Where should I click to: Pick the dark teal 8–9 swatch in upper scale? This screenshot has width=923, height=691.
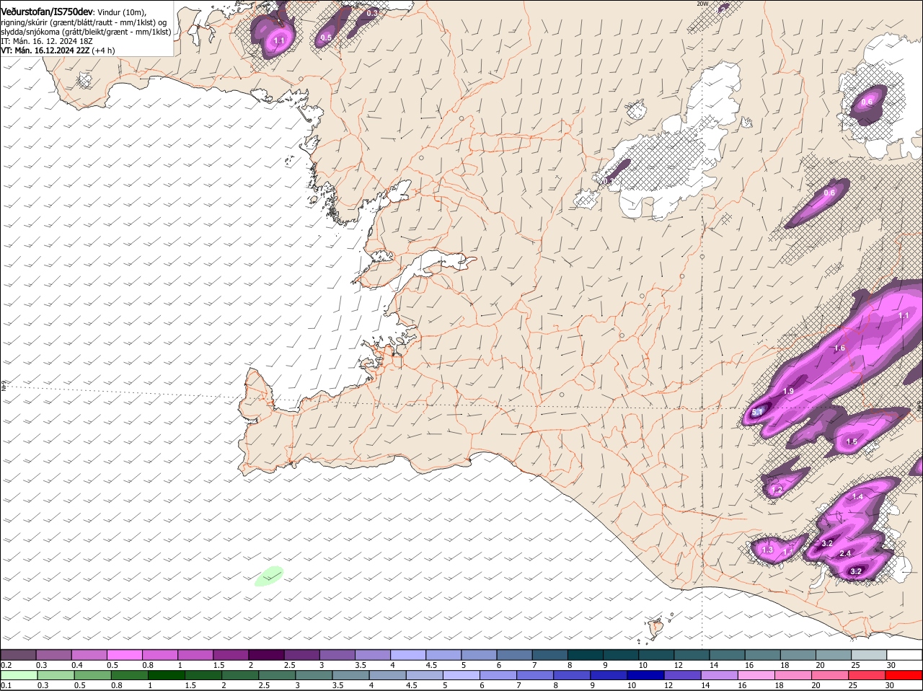coord(586,654)
